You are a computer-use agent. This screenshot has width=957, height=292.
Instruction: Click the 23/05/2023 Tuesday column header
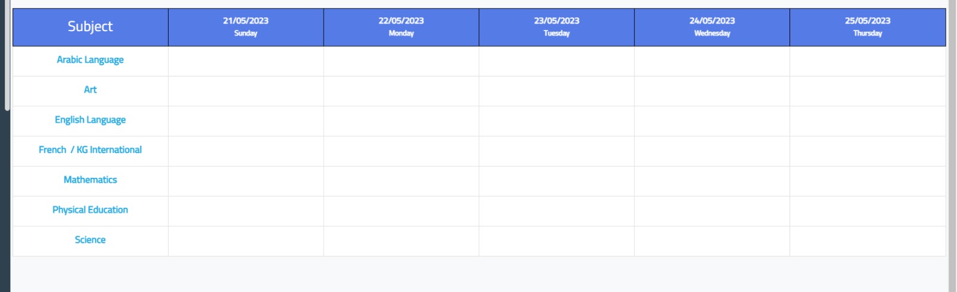pos(557,27)
